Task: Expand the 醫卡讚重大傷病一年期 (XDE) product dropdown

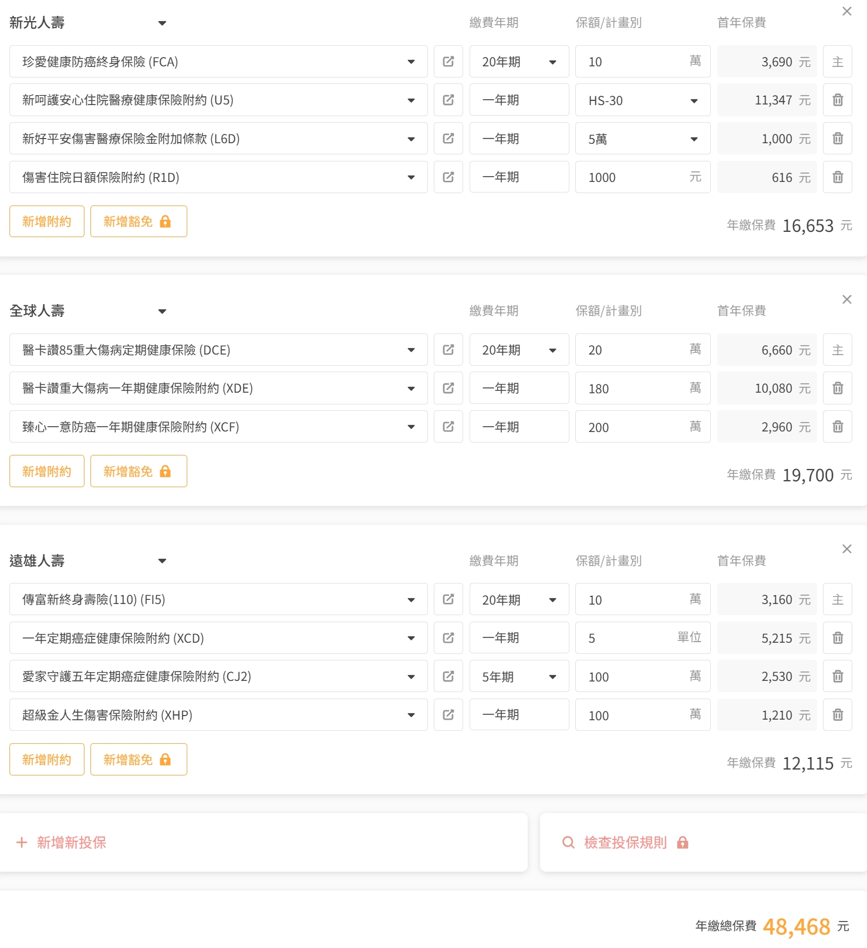Action: click(218, 388)
